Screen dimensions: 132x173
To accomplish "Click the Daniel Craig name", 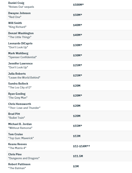I will tap(16, 3).
